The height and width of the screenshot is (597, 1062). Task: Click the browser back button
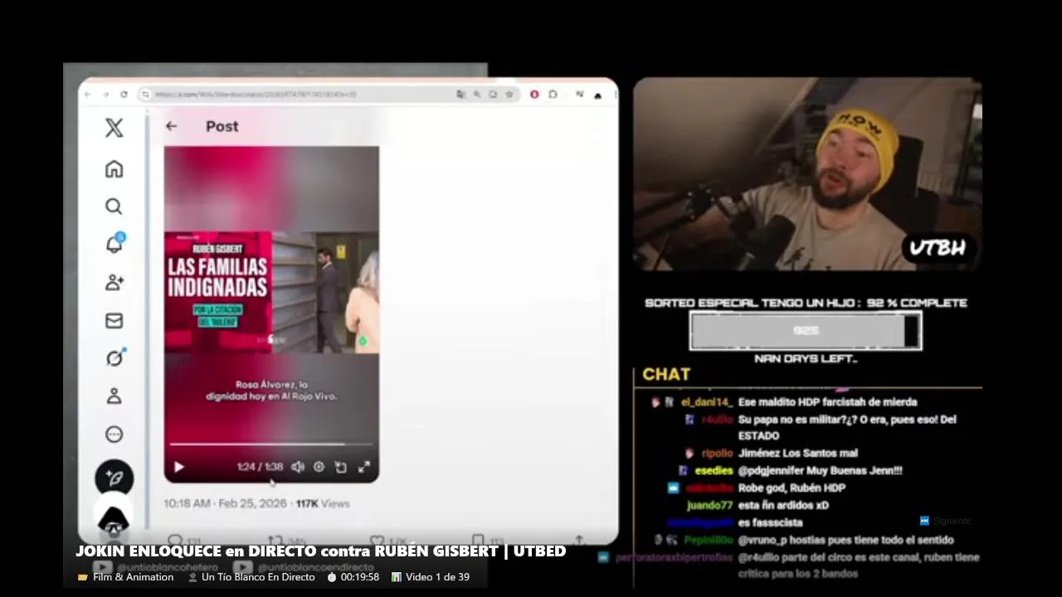[88, 95]
